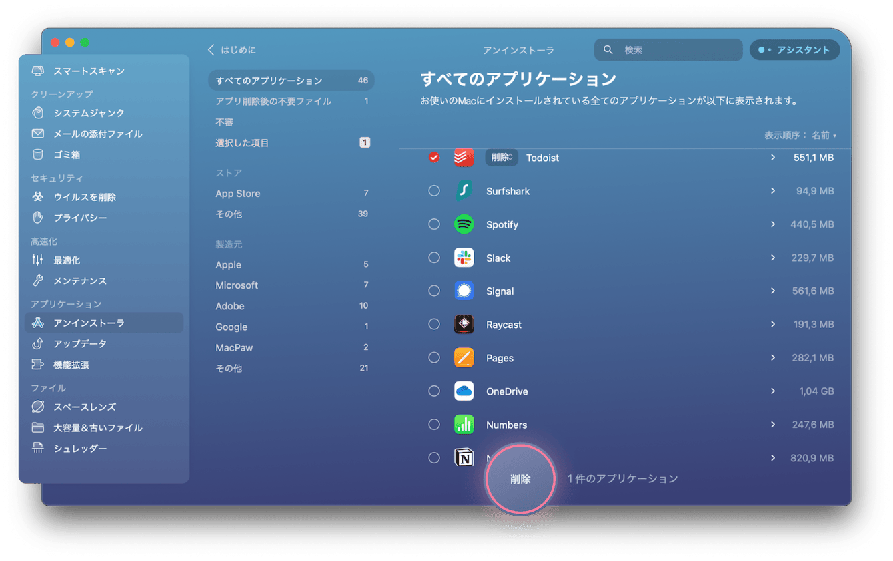Click the biohazard Malware Removal icon
Viewport: 893px width, 561px height.
pos(38,197)
